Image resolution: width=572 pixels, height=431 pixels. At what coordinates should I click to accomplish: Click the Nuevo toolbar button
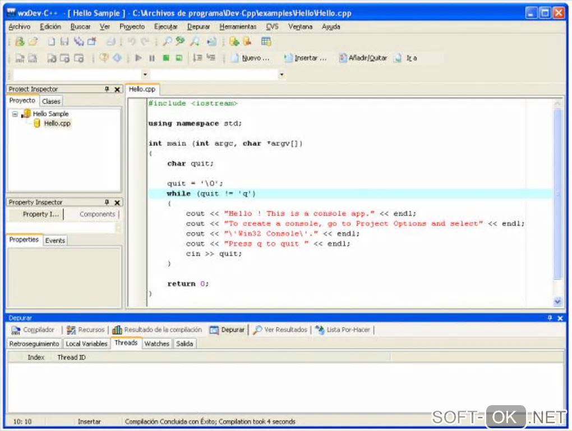[x=250, y=58]
